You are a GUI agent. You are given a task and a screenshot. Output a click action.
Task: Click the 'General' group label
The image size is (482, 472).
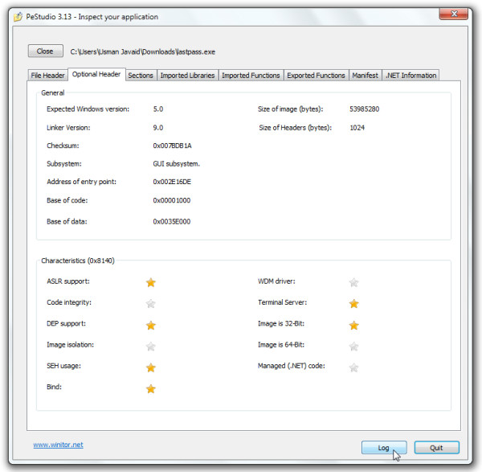(53, 93)
